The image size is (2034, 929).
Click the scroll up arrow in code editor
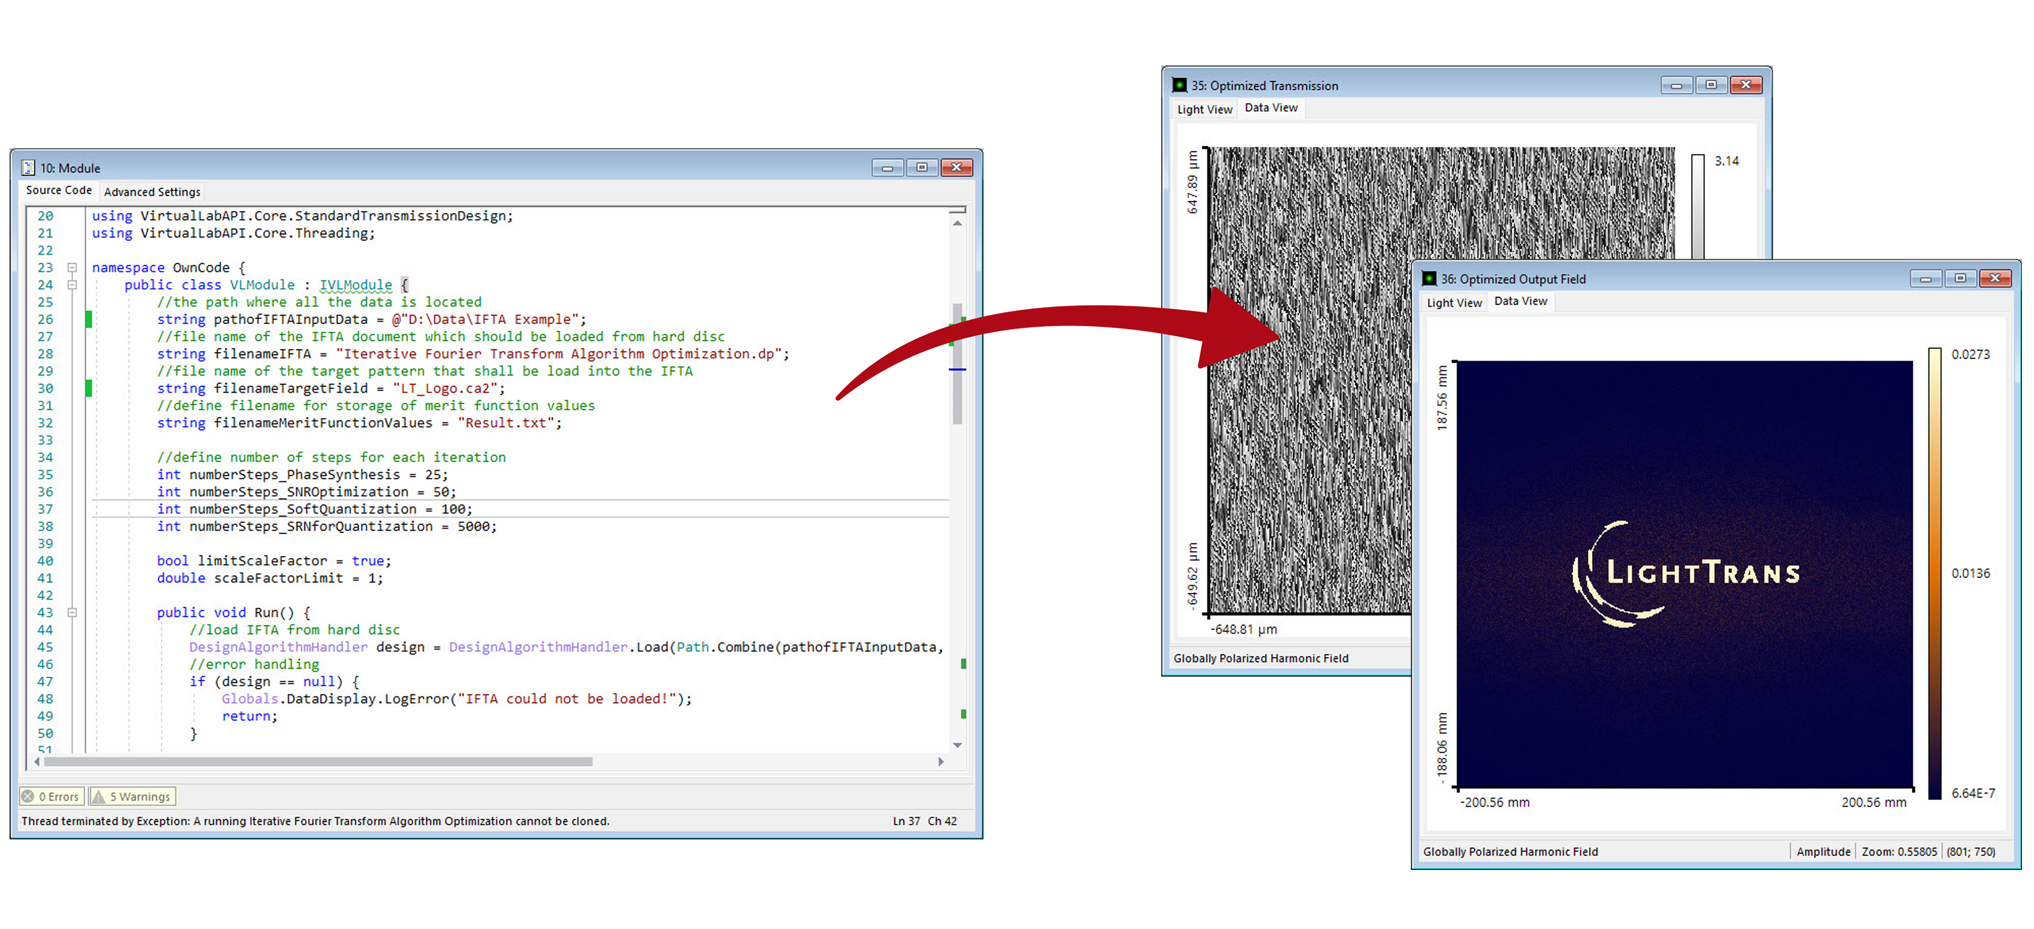(958, 224)
